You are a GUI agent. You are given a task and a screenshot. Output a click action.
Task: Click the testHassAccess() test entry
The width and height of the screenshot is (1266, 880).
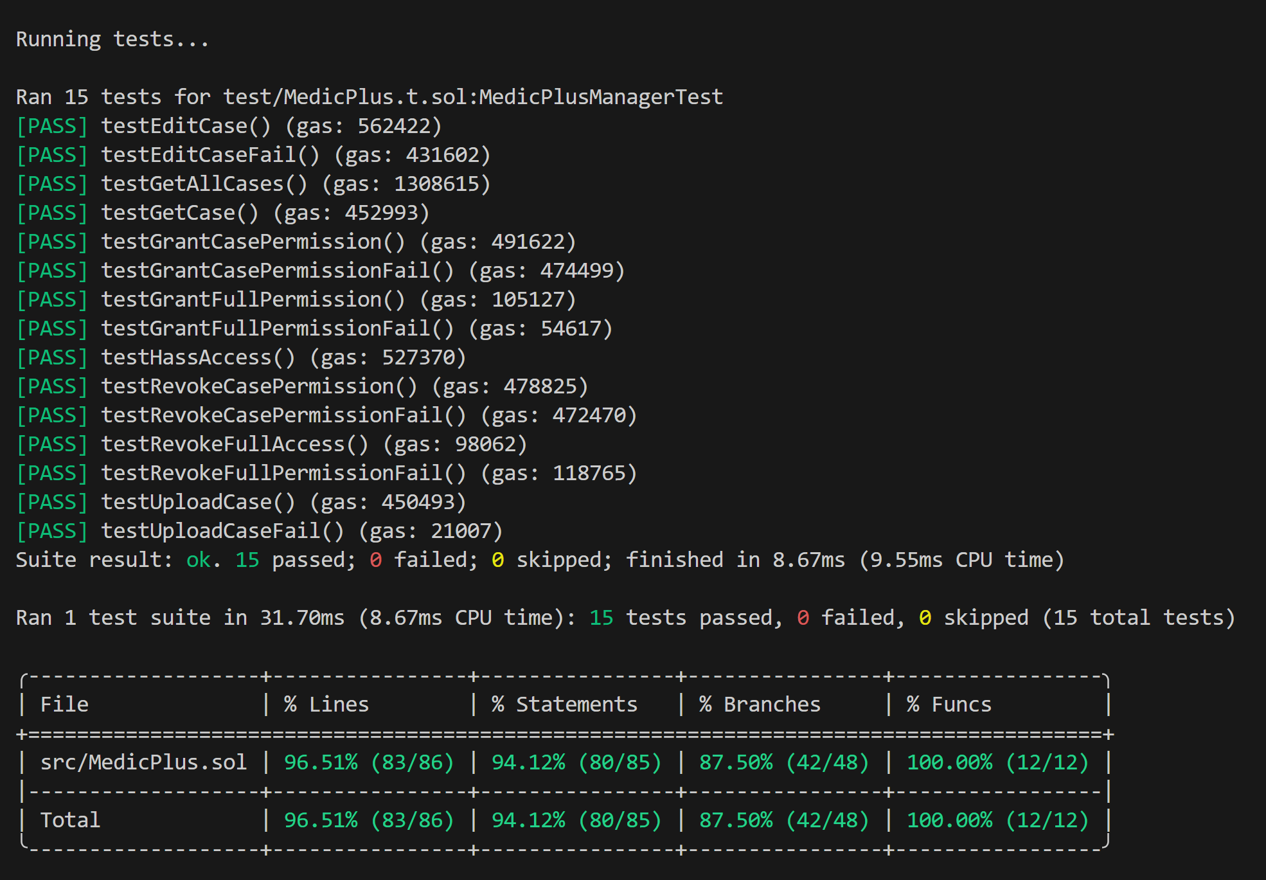198,357
